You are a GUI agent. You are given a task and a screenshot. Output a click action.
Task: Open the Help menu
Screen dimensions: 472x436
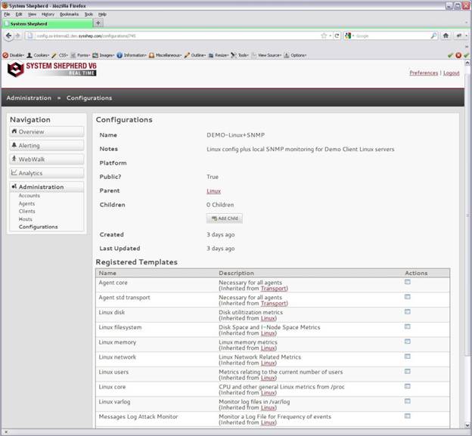[102, 14]
